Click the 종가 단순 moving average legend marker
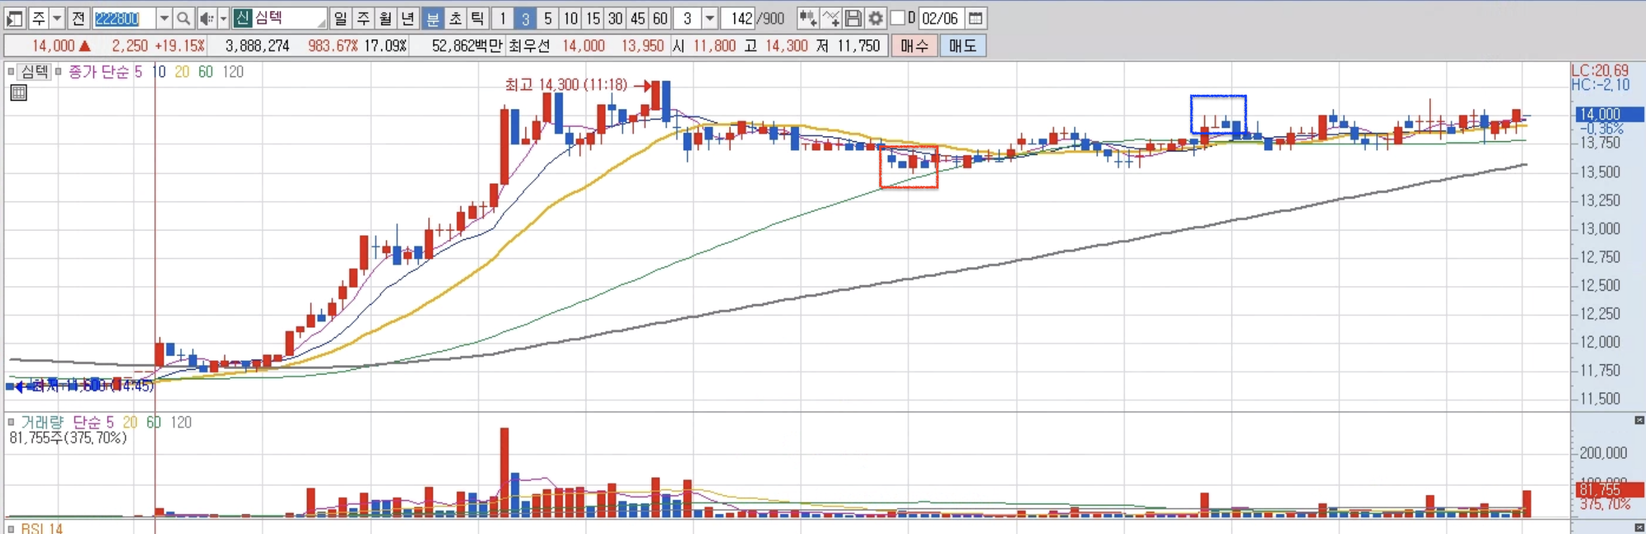This screenshot has width=1646, height=534. pos(59,72)
